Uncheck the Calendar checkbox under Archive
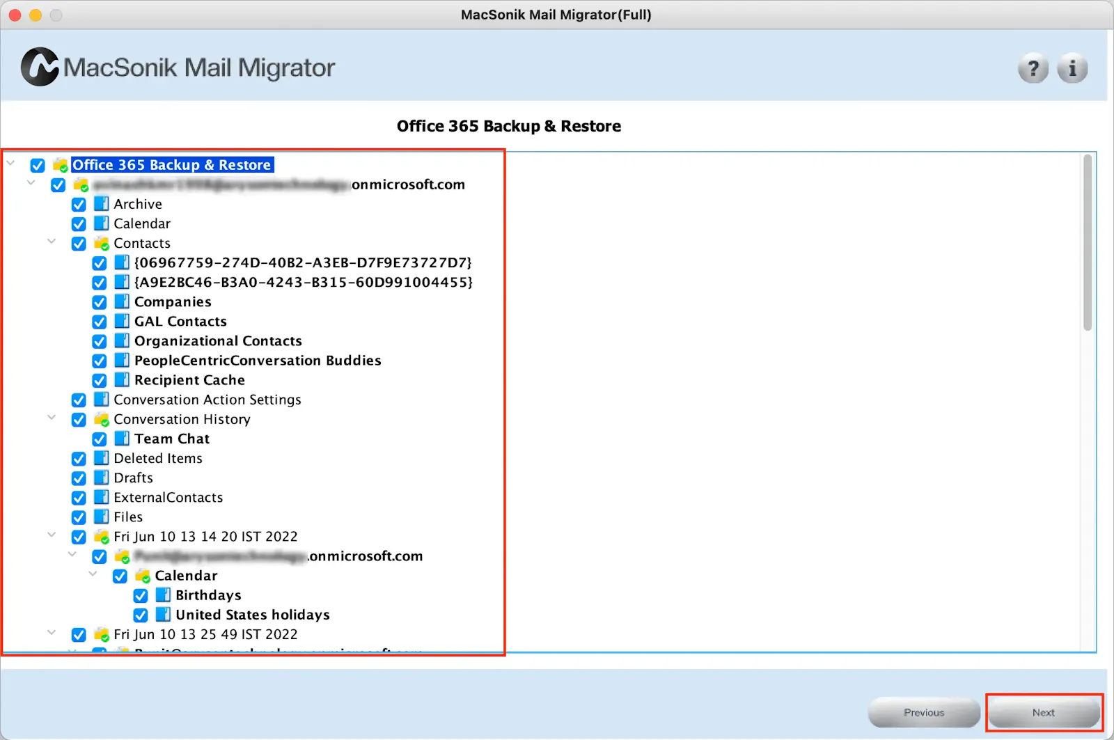Image resolution: width=1114 pixels, height=740 pixels. pos(79,223)
